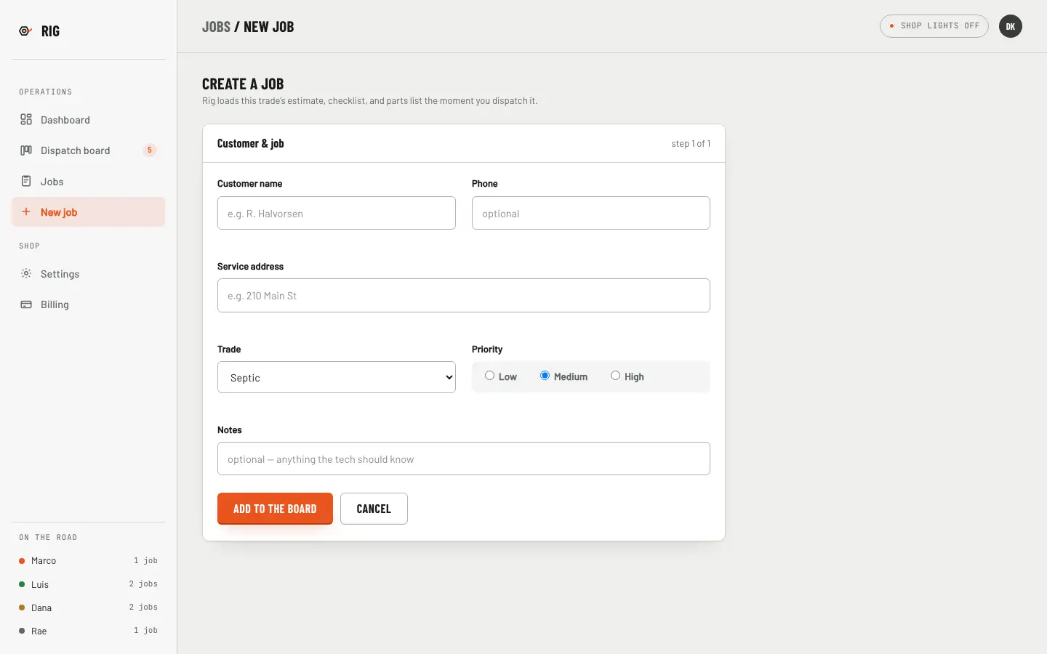
Task: Select Medium priority radio button
Action: tap(545, 376)
